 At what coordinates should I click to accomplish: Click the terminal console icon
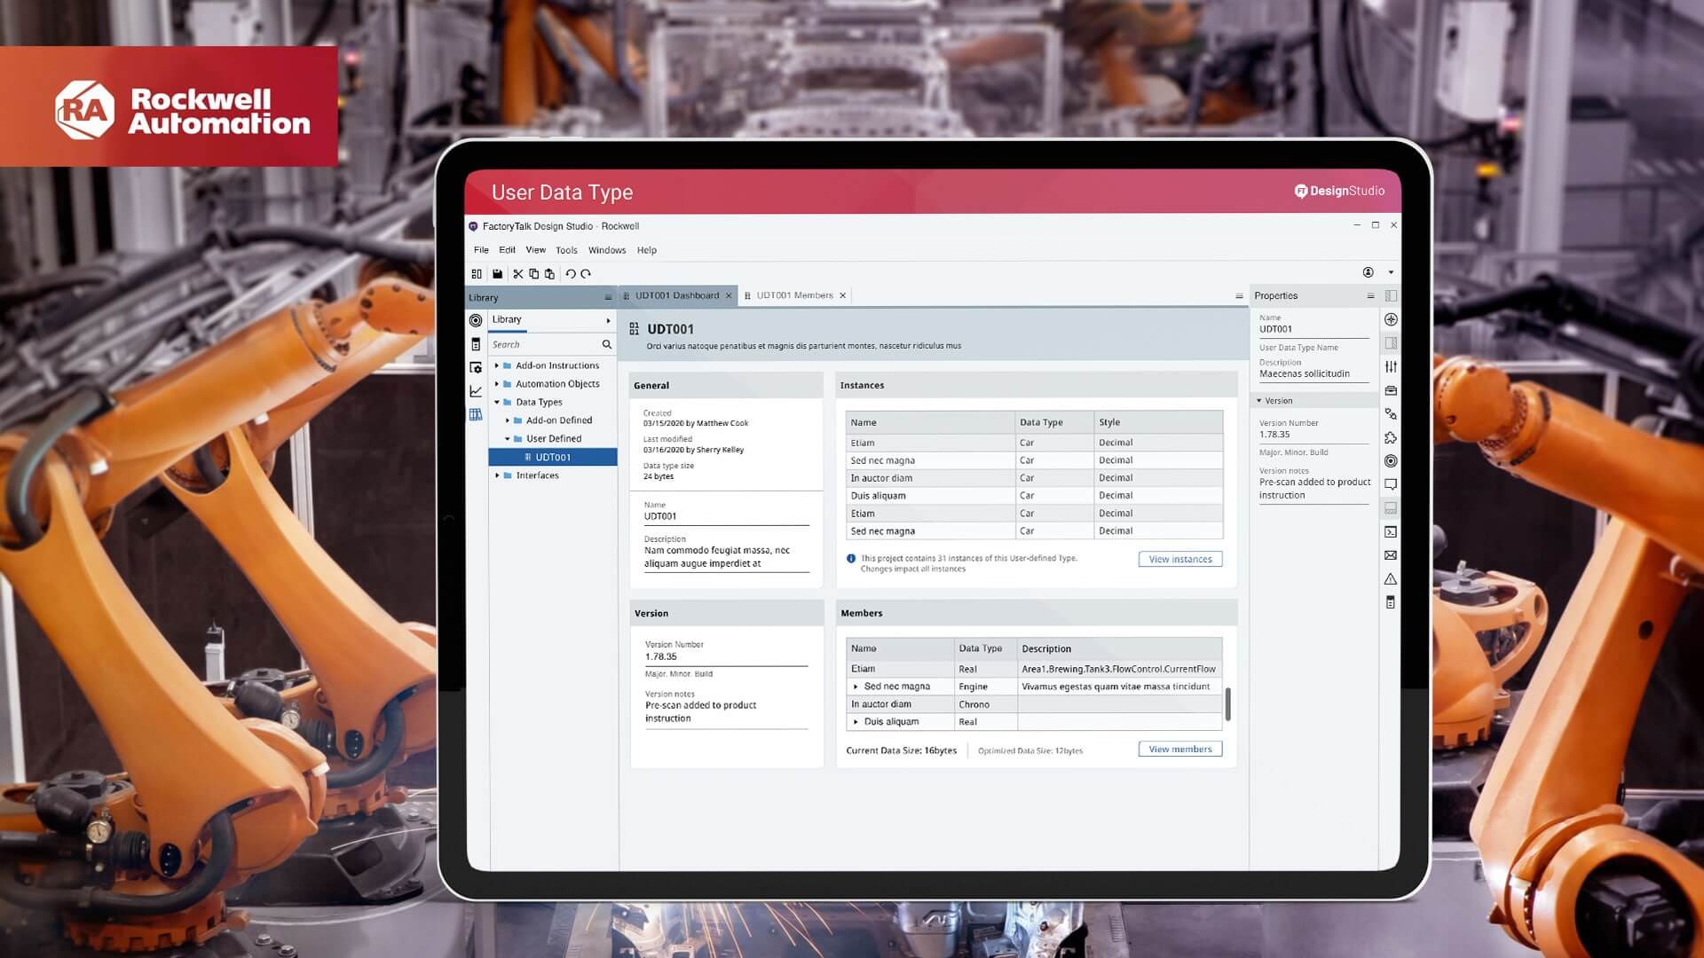tap(1391, 532)
